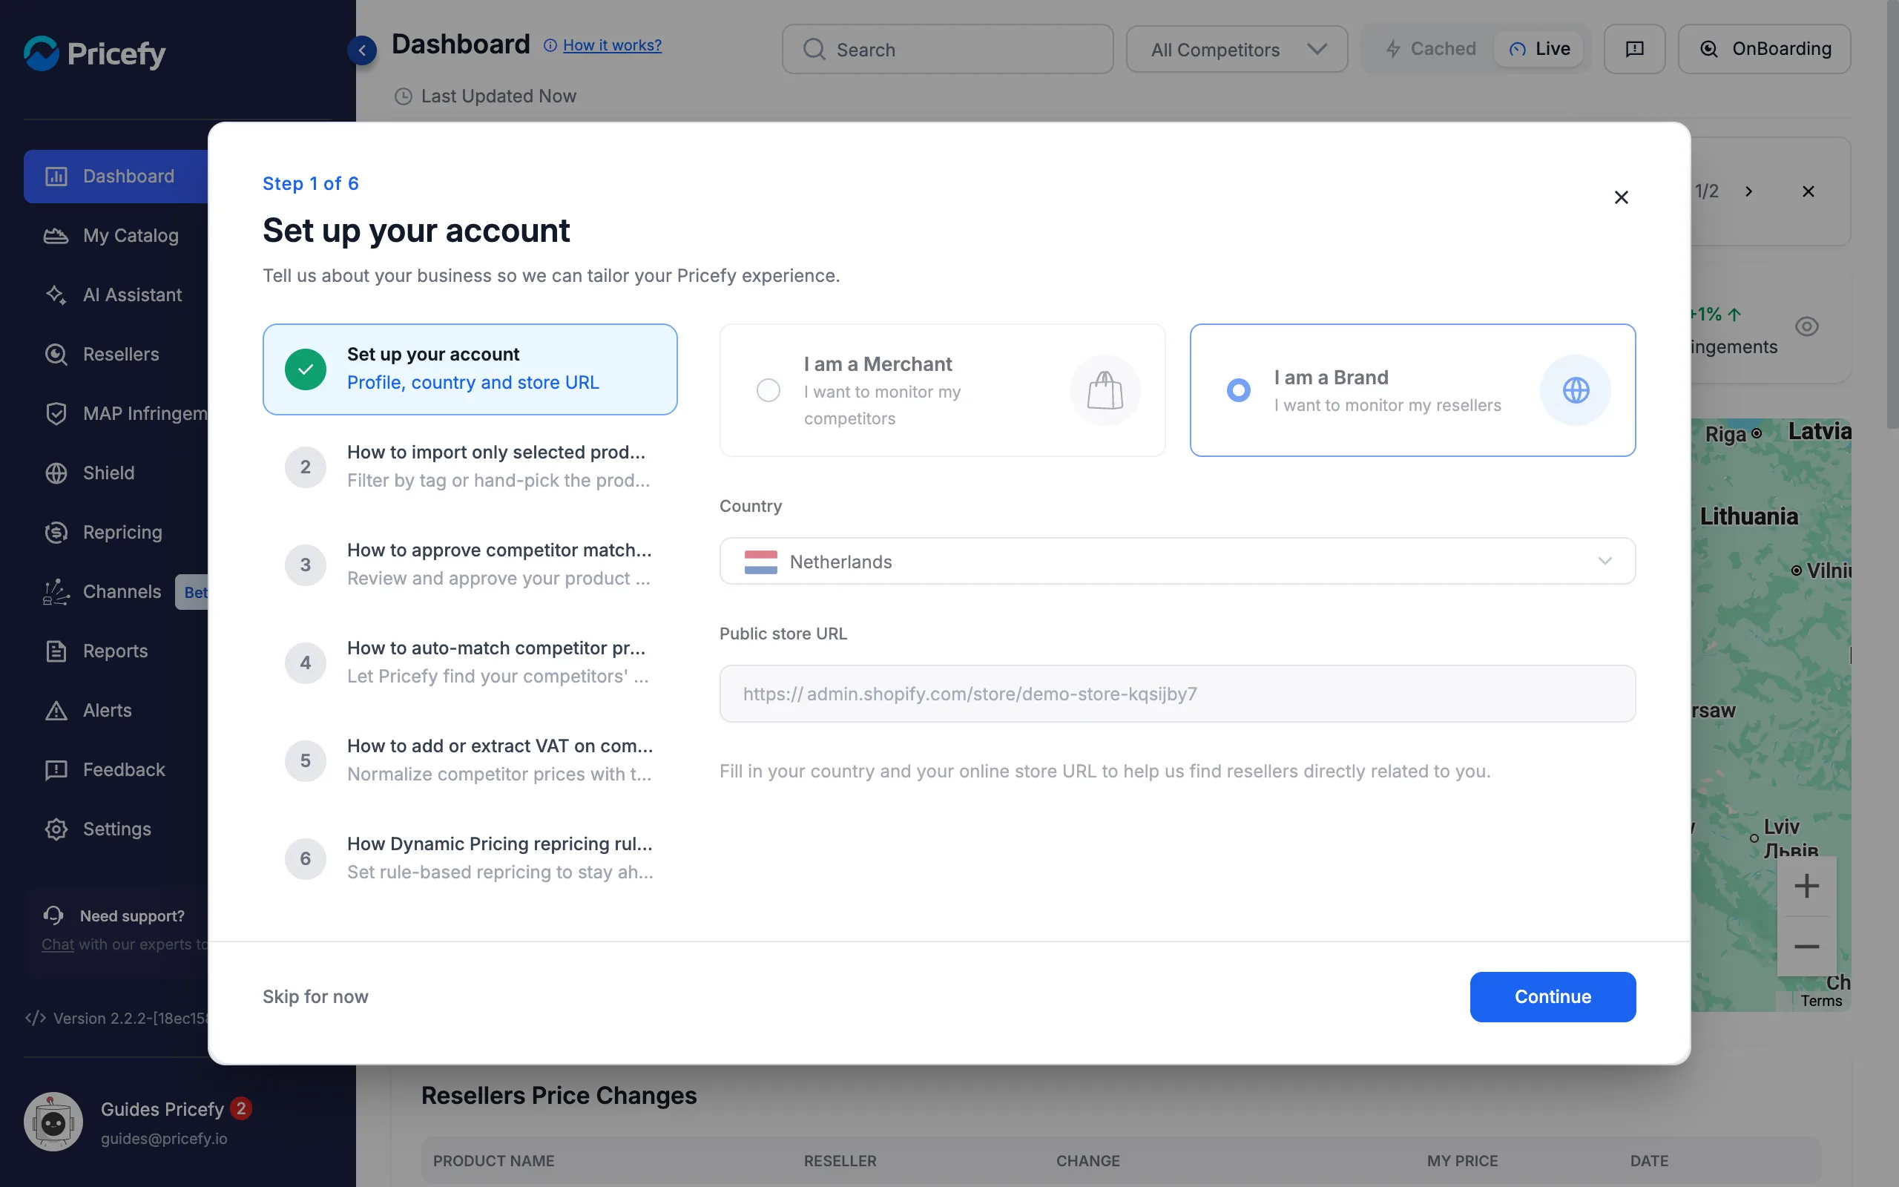This screenshot has height=1187, width=1899.
Task: Click the shopping bag Merchant icon
Action: (x=1105, y=390)
